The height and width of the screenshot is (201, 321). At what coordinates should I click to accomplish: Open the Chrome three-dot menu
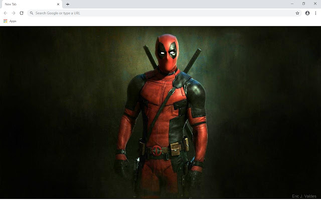tap(315, 13)
